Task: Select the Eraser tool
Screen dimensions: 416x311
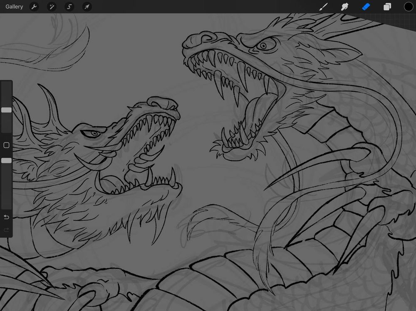Action: click(x=366, y=7)
